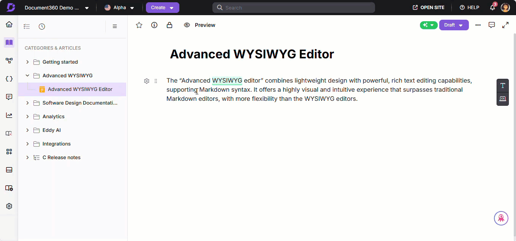Open the recent history clock icon

[x=42, y=27]
